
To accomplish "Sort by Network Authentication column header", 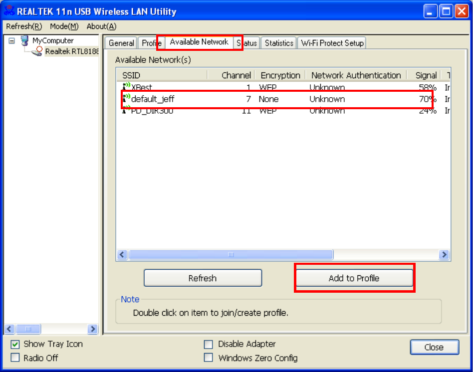I will 356,75.
